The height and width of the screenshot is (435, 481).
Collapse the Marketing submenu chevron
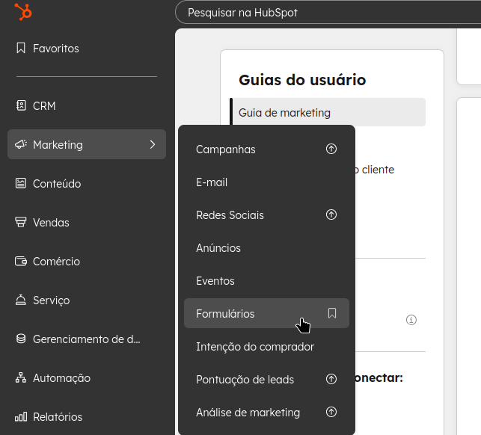tap(153, 145)
